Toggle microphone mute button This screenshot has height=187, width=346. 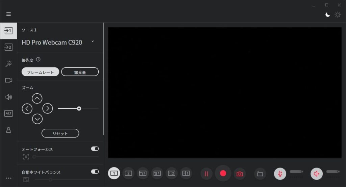(280, 174)
